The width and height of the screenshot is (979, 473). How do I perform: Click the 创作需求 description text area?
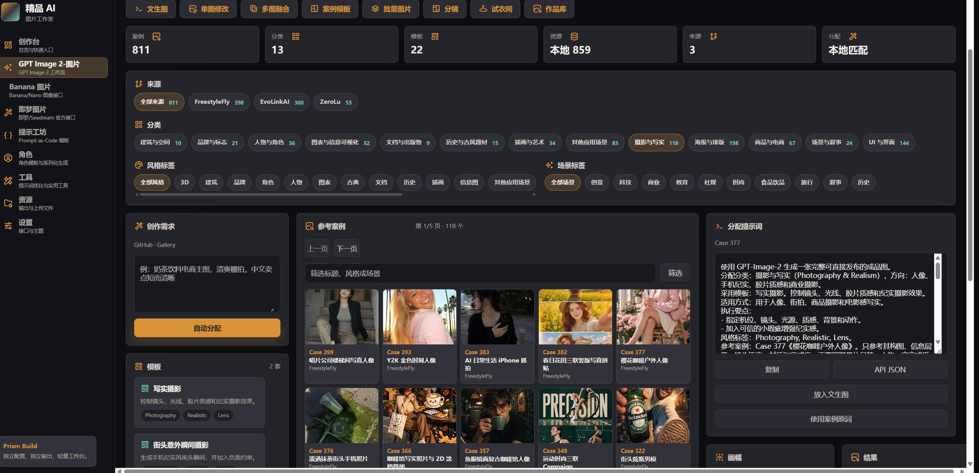[x=207, y=284]
